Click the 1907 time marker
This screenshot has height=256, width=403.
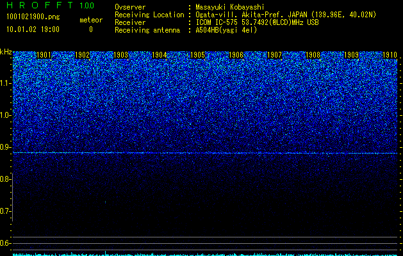point(274,55)
